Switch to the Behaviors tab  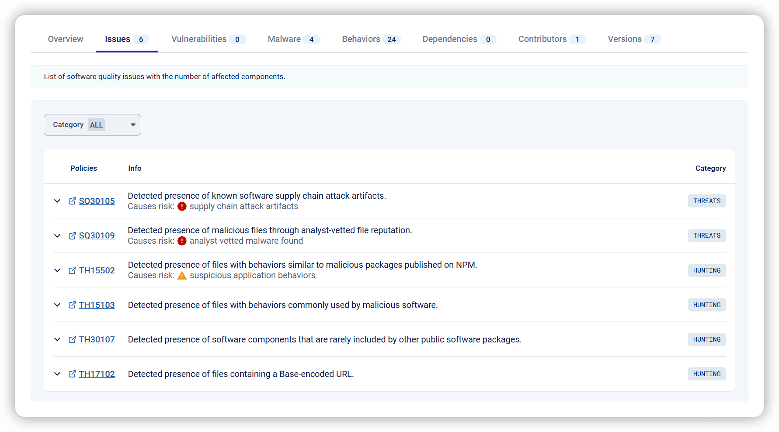361,39
